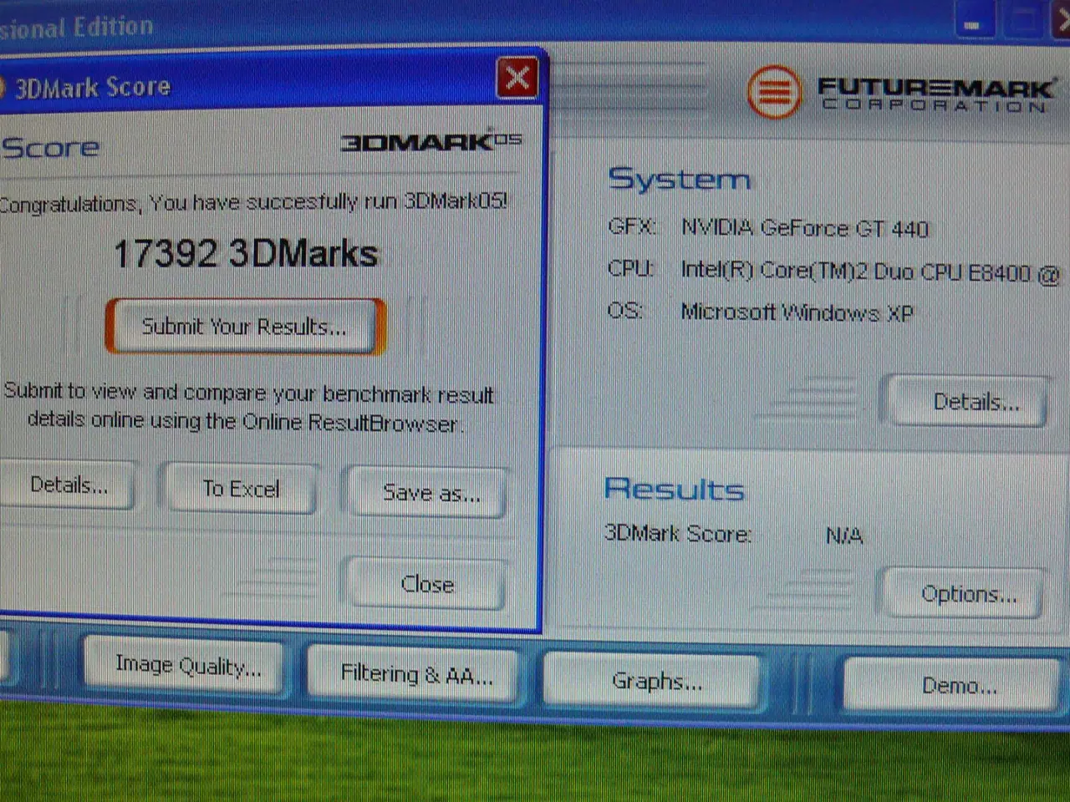This screenshot has height=802, width=1070.
Task: Show the Graphs window
Action: pyautogui.click(x=656, y=681)
